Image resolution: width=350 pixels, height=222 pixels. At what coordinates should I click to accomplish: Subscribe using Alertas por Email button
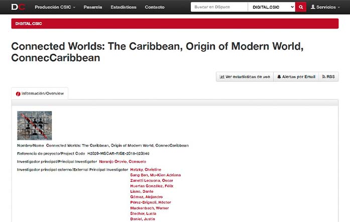point(296,77)
